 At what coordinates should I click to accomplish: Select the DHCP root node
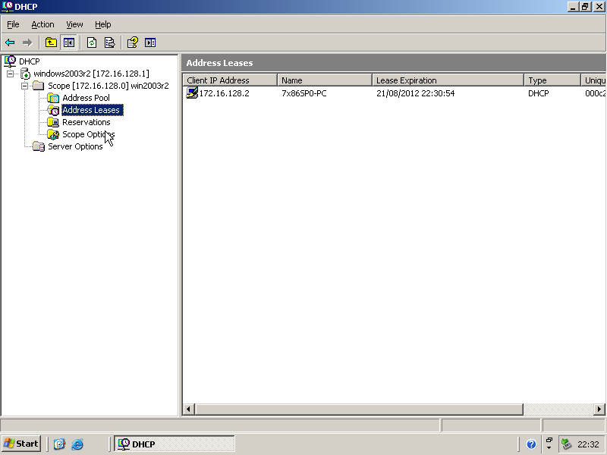(x=29, y=61)
